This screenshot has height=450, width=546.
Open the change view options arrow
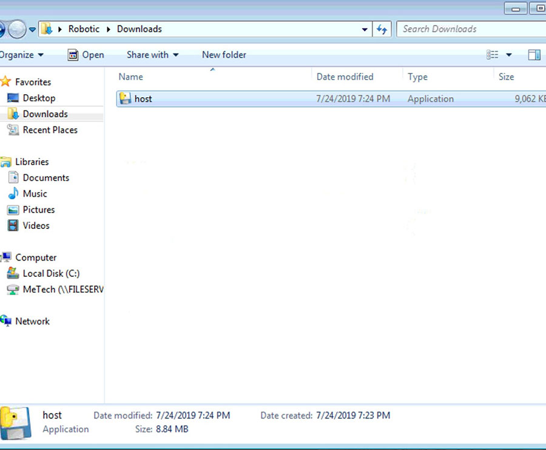point(509,55)
